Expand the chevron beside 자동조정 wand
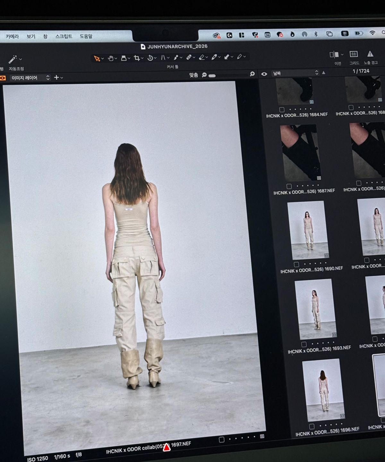 [x=21, y=59]
